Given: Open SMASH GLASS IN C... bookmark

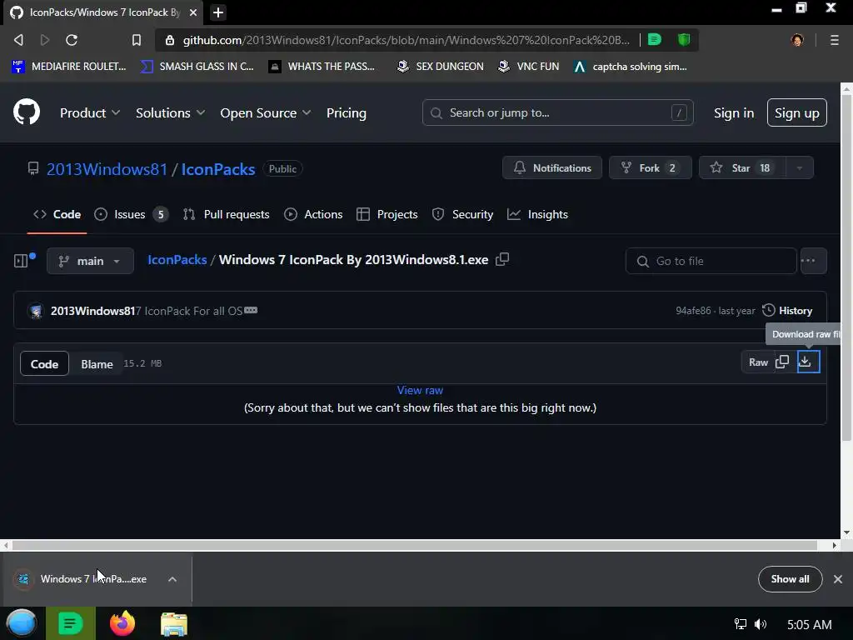Looking at the screenshot, I should 197,67.
